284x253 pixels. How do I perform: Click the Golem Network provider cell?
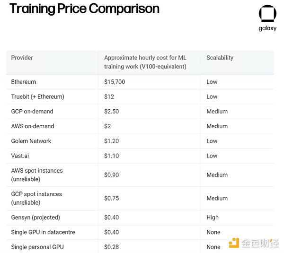coord(31,141)
